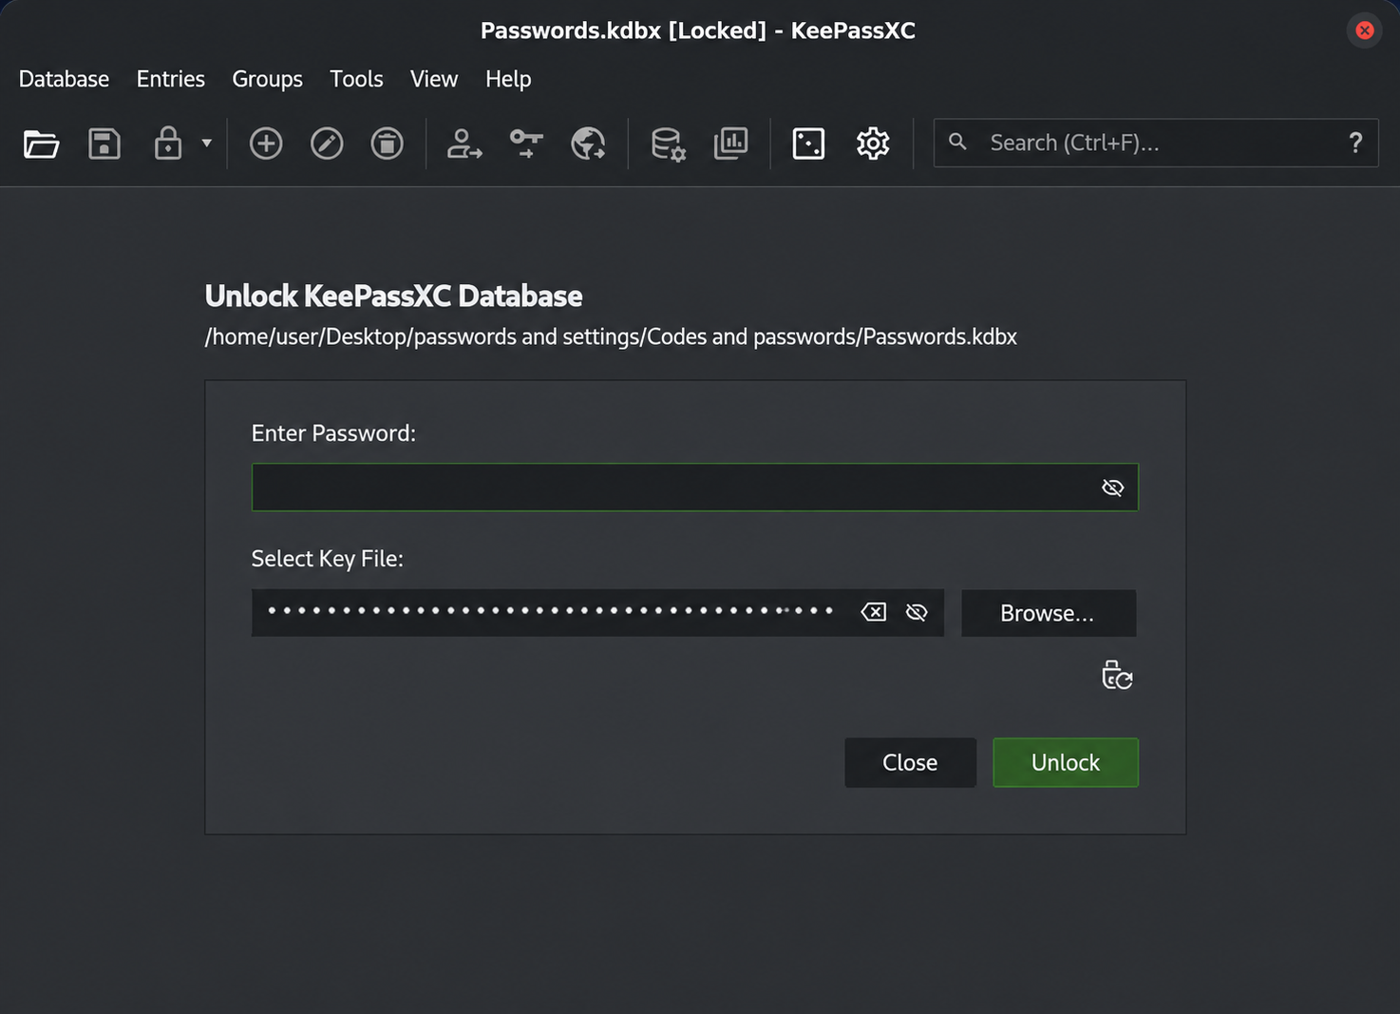
Task: Click the database path text
Action: click(611, 336)
